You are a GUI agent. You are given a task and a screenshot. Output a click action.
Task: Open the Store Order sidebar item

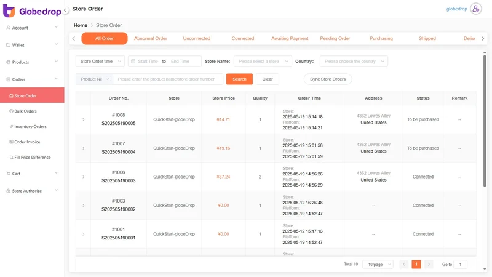[x=32, y=95]
